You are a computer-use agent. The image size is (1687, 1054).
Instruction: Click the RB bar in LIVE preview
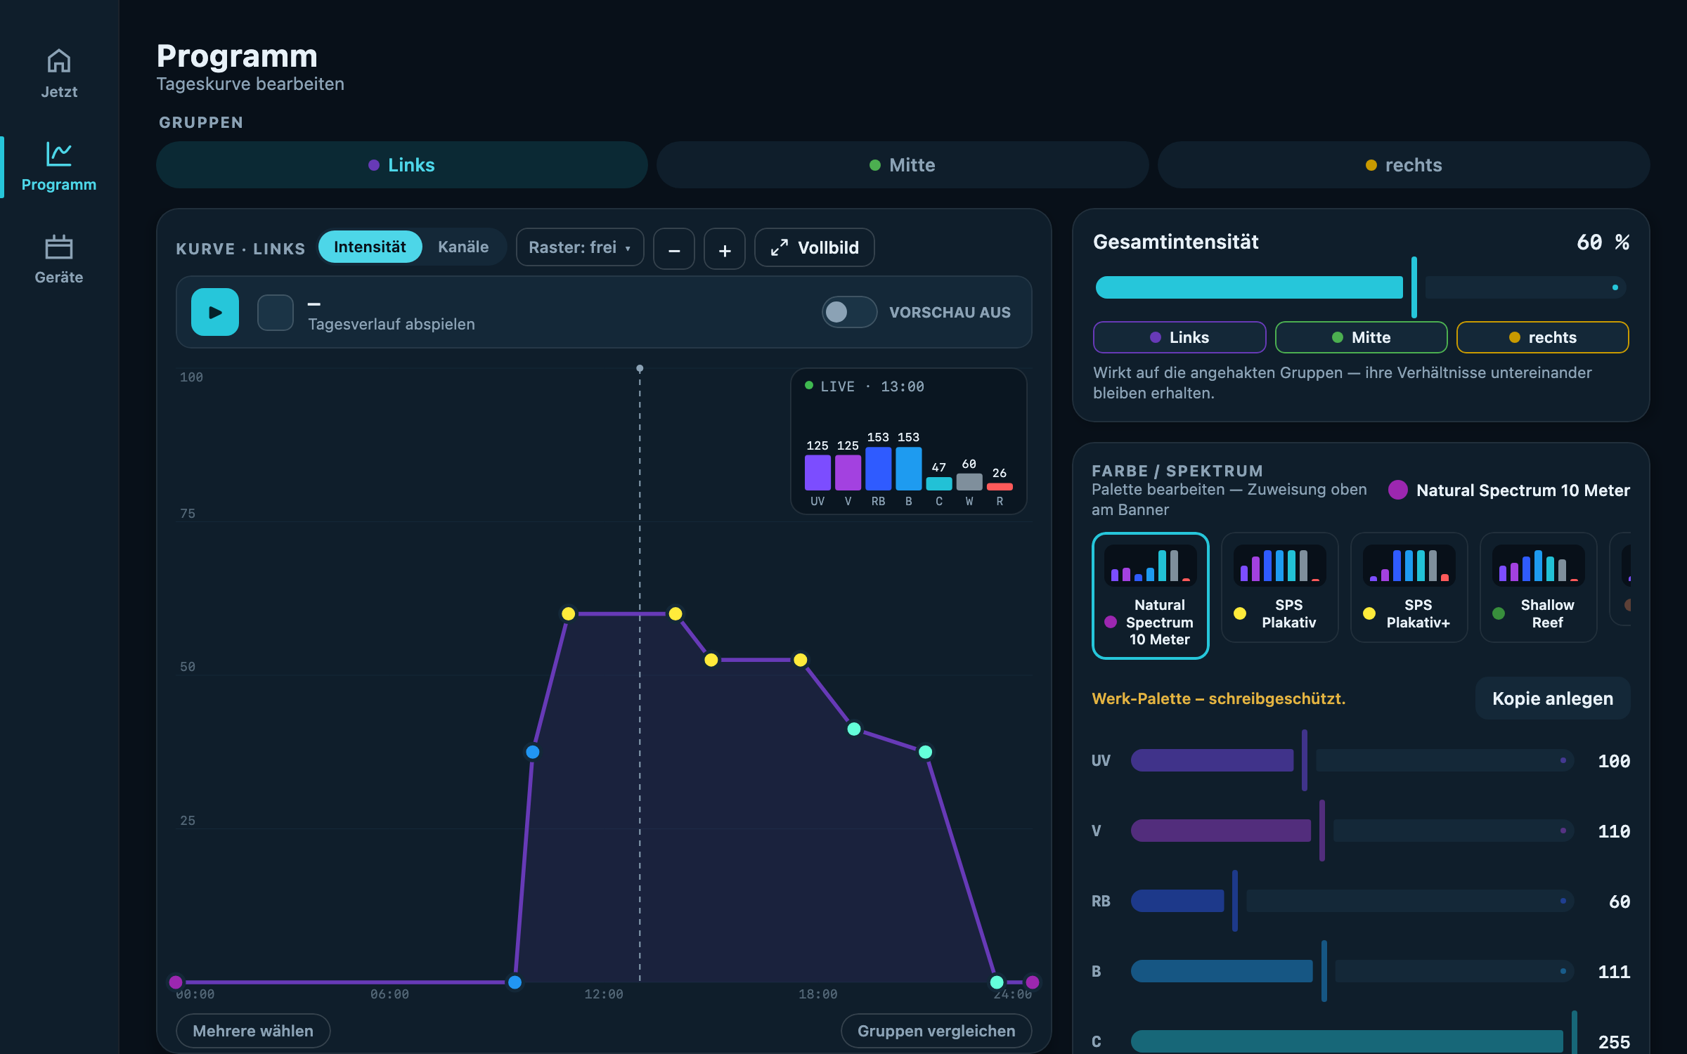[x=879, y=469]
